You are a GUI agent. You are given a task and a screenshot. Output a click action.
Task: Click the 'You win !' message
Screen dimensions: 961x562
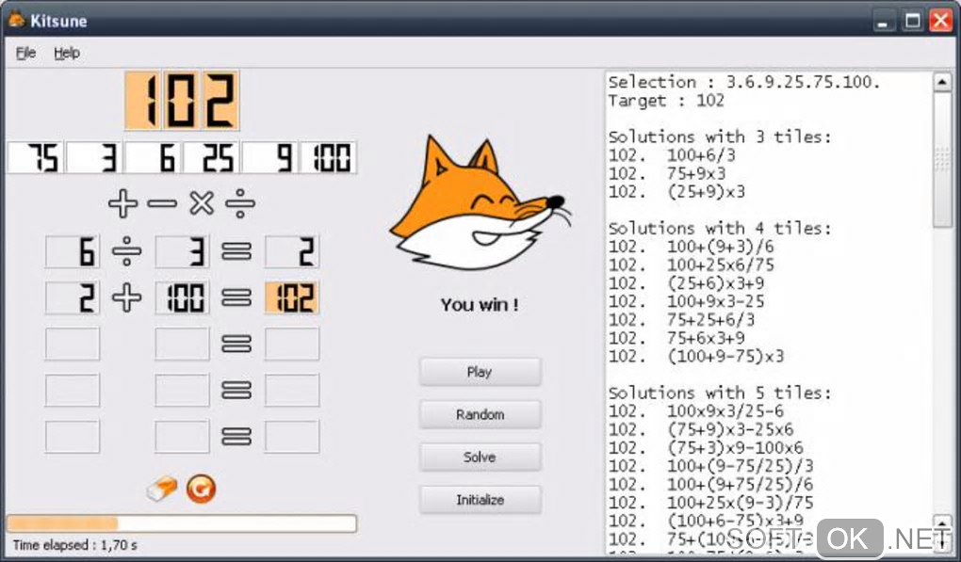(480, 305)
